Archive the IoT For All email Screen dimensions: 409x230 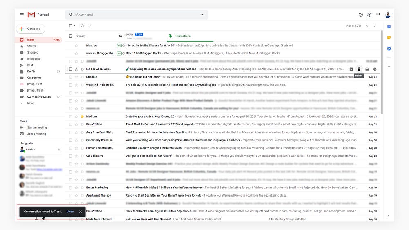click(351, 69)
